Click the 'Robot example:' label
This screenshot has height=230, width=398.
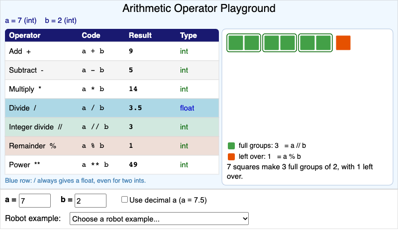pyautogui.click(x=33, y=219)
